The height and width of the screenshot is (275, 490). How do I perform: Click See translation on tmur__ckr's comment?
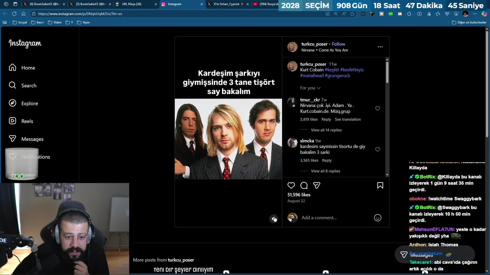point(348,119)
